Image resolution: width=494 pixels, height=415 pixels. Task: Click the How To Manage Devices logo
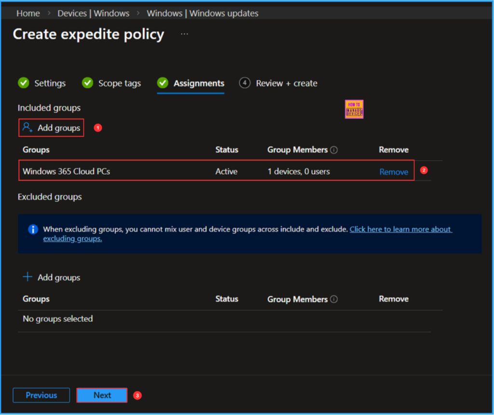tap(354, 109)
